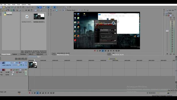This screenshot has width=177, height=100.
Task: Open the Options menu
Action: coord(24,4)
